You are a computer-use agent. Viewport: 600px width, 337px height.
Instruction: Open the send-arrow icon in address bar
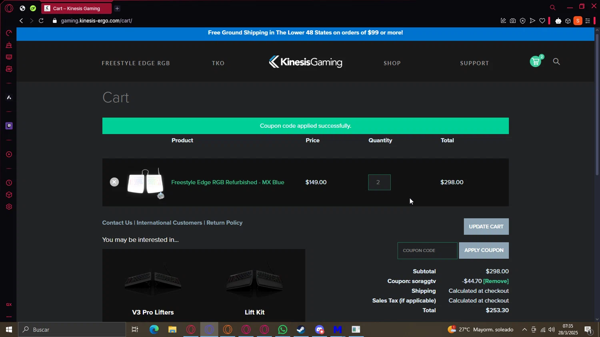pos(532,21)
